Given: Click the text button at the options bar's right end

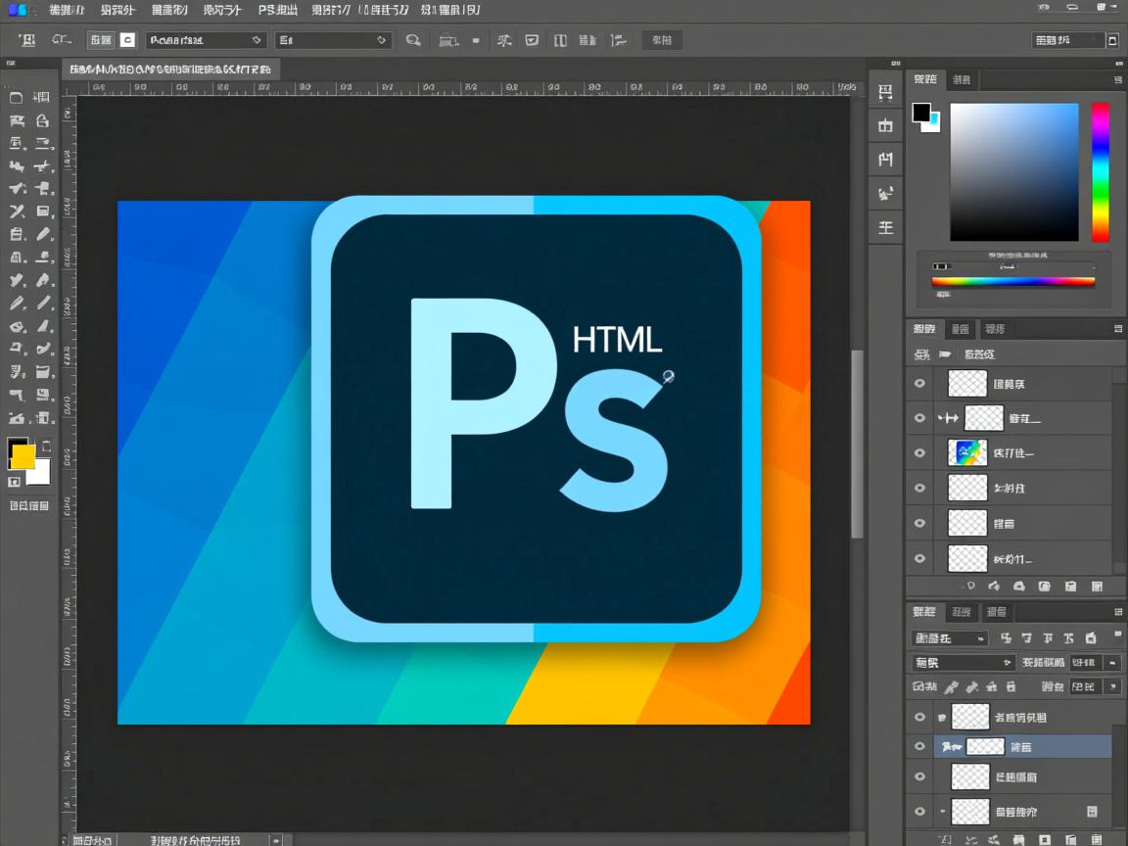Looking at the screenshot, I should (662, 40).
